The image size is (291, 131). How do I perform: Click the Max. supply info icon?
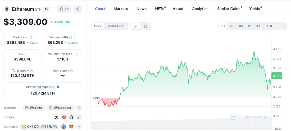(72, 71)
